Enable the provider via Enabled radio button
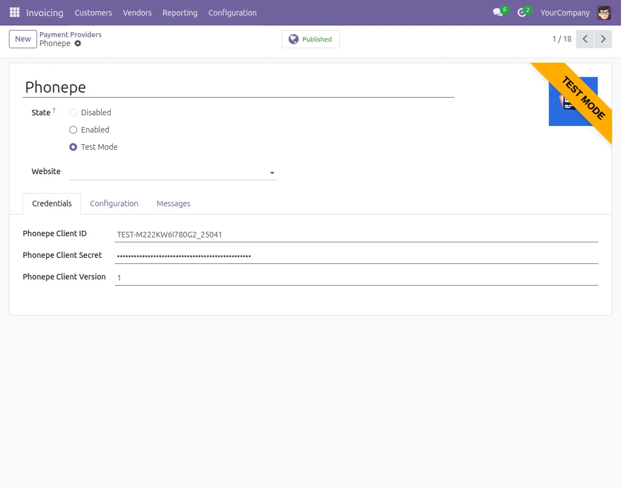Viewport: 621px width, 488px height. (73, 129)
